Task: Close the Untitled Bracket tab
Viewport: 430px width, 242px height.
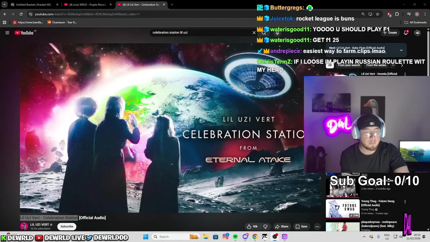Action: (x=57, y=5)
